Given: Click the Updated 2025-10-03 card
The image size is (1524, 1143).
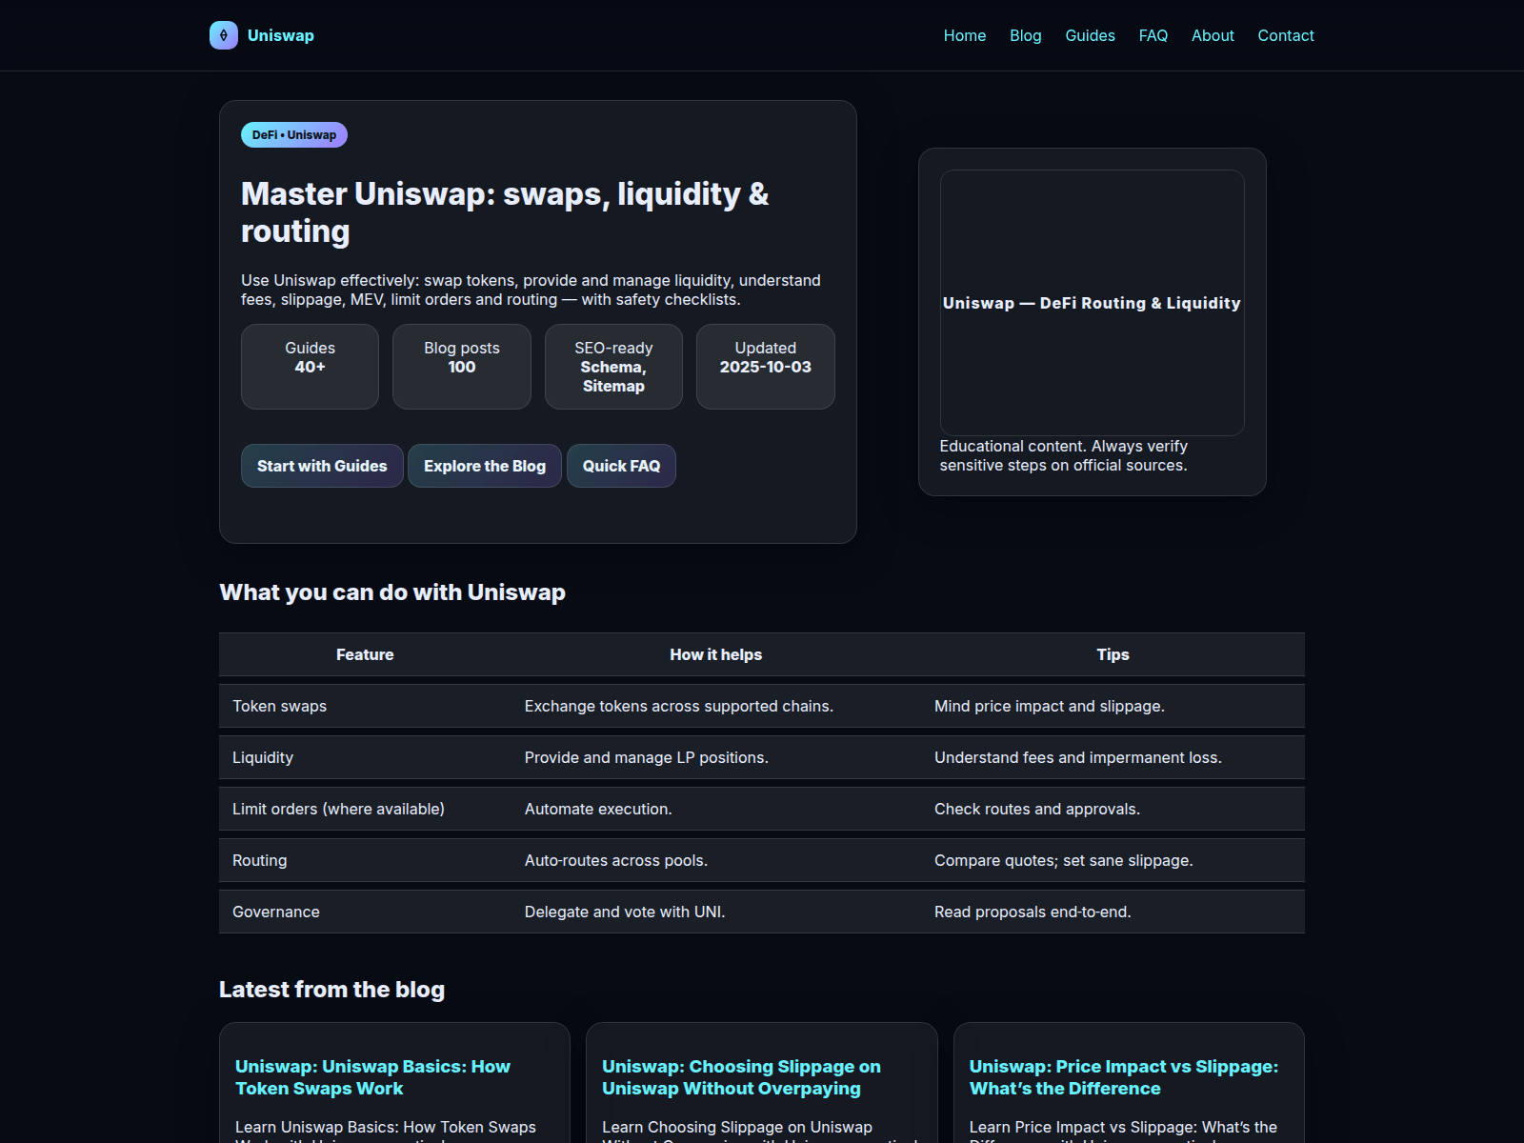Looking at the screenshot, I should (x=766, y=367).
